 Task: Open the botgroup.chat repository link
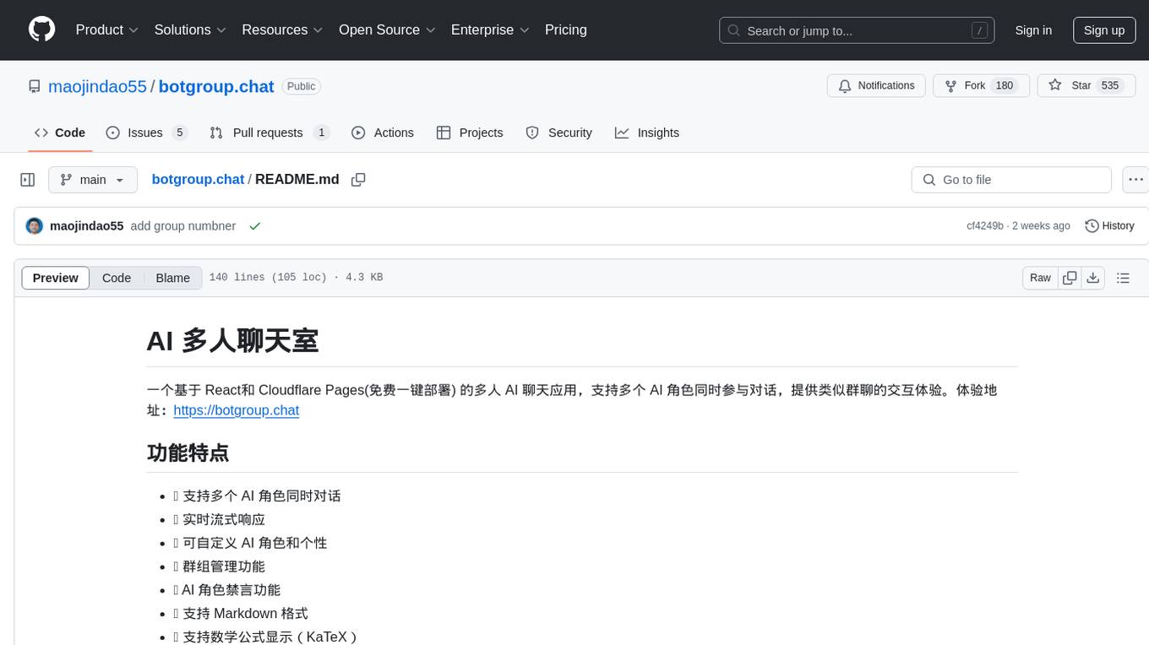point(216,86)
